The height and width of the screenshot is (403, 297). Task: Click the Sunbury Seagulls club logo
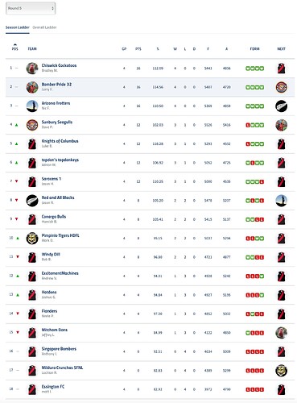32,125
